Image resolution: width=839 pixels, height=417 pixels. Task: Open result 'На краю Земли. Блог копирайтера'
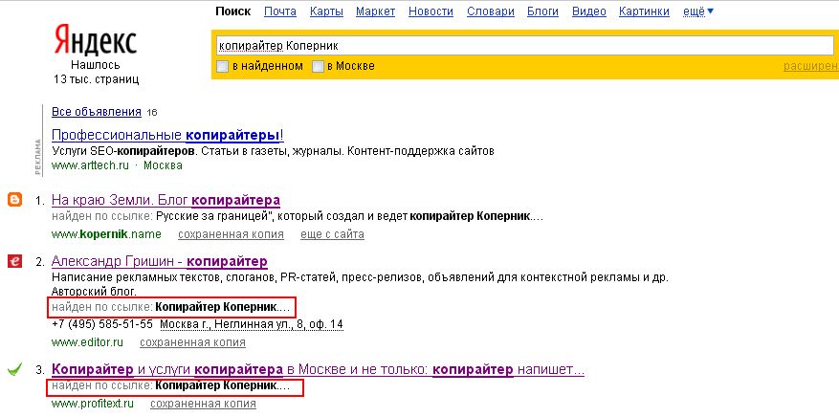pyautogui.click(x=166, y=201)
